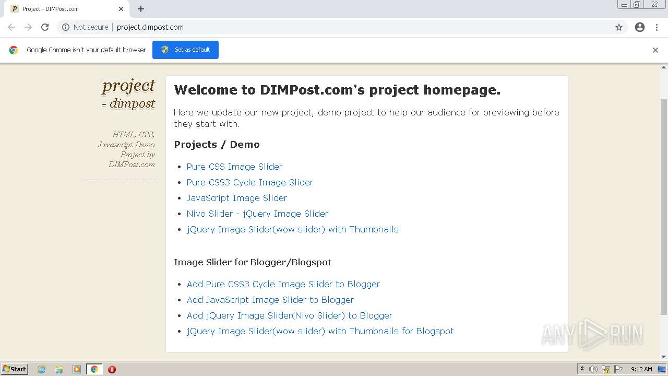Click the Projects / Demo heading

click(x=217, y=145)
